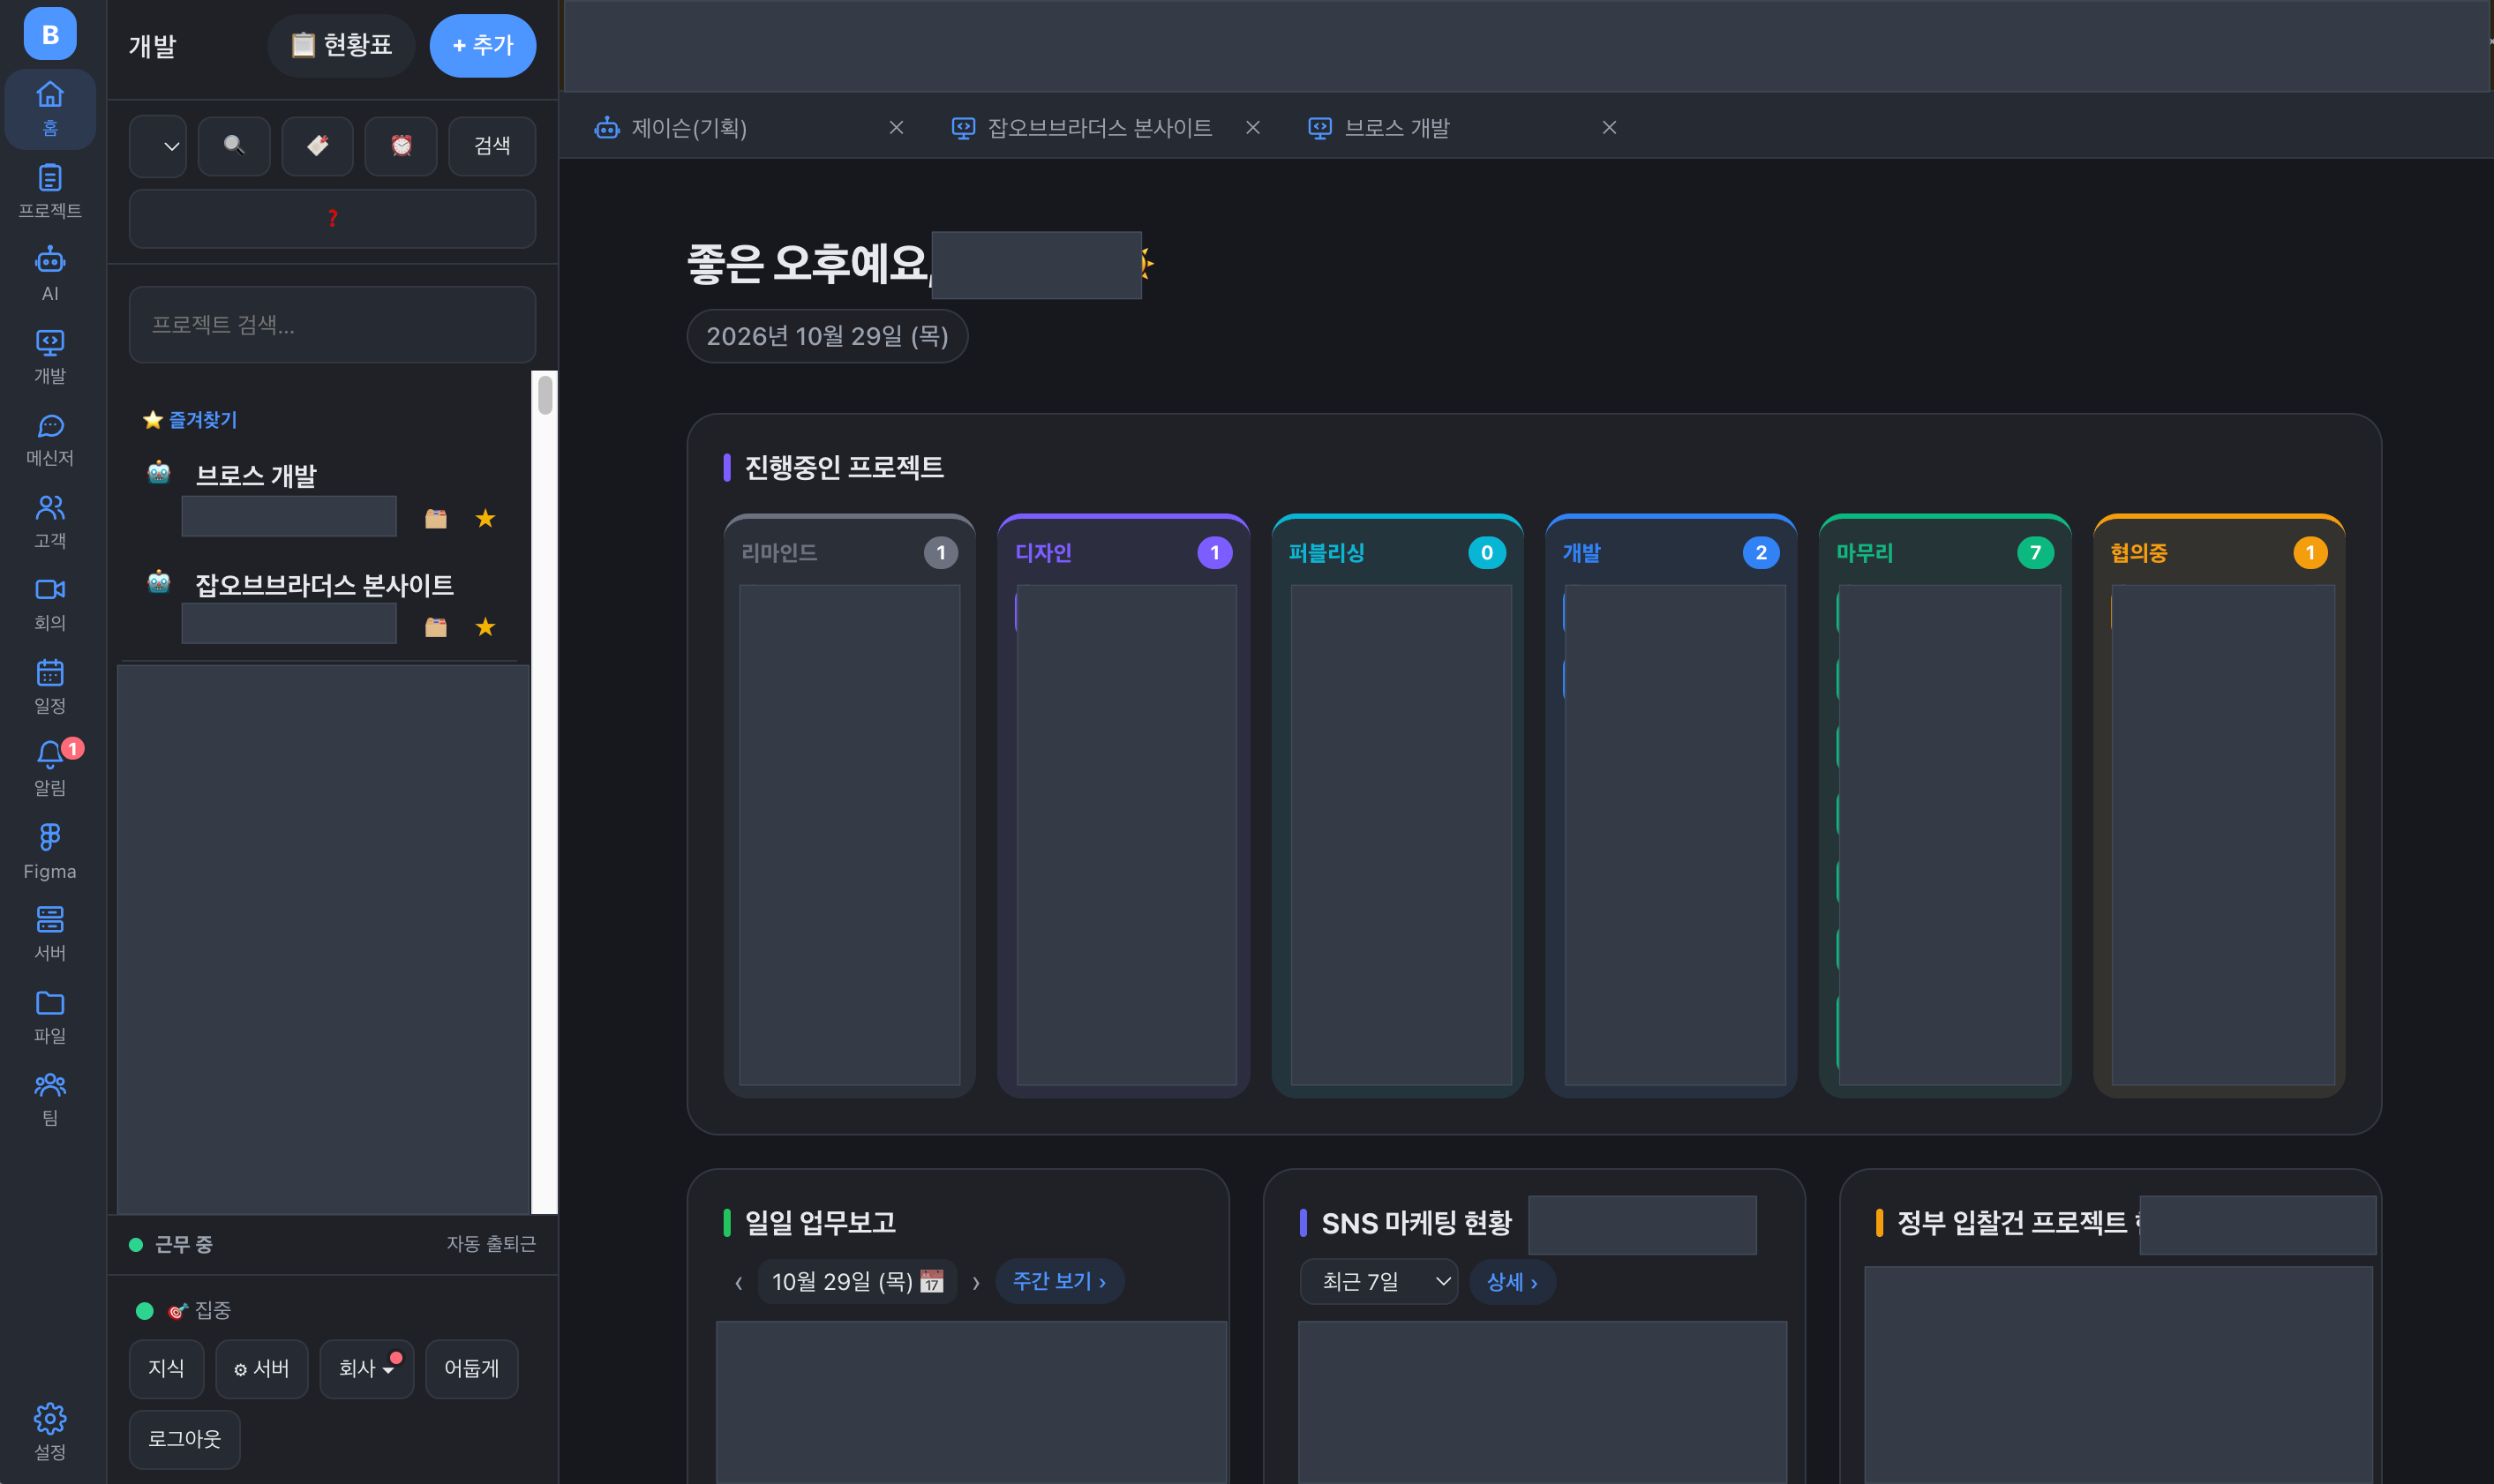The image size is (2494, 1484).
Task: Open the 회의 video meeting icon
Action: 50,603
